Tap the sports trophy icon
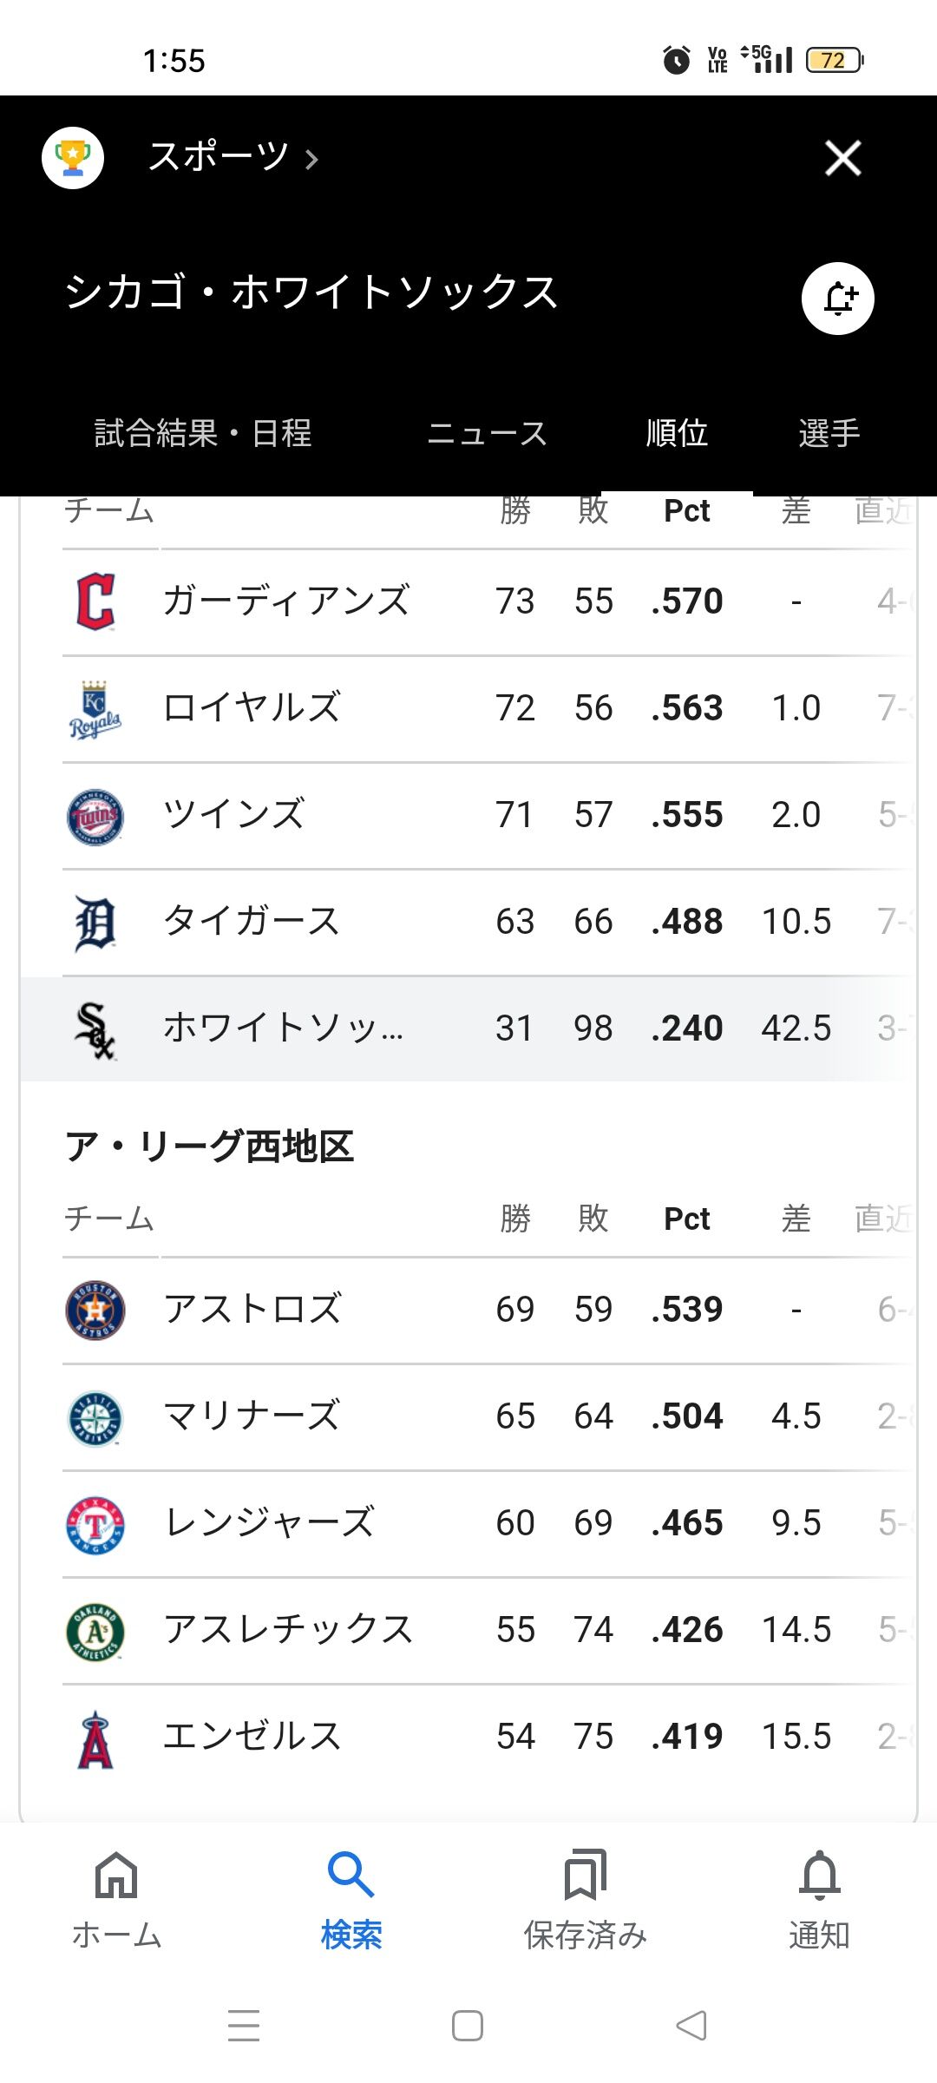 coord(73,158)
